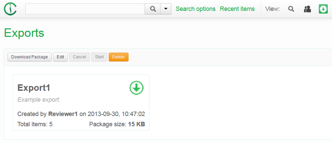Click the Cancel button
Screen dimensions: 332x143
[x=79, y=57]
